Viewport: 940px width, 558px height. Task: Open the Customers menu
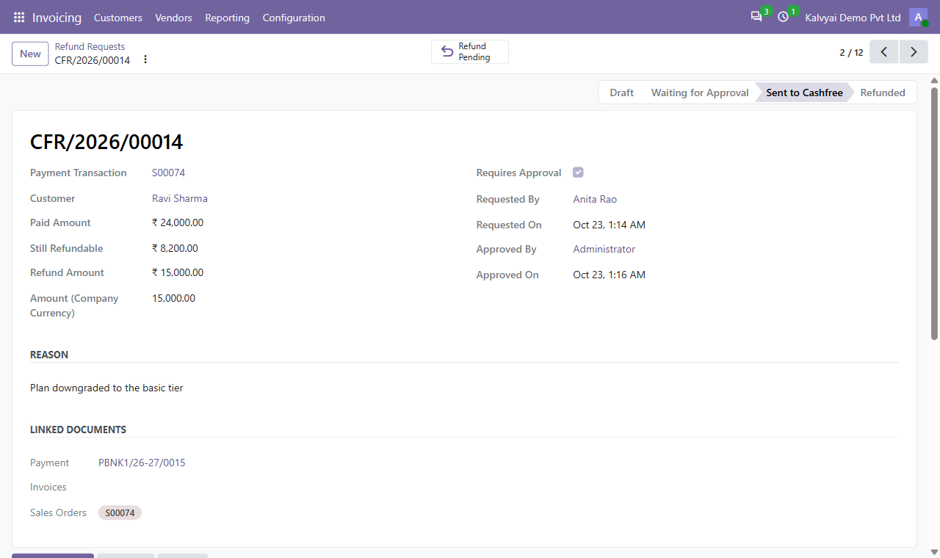coord(118,18)
